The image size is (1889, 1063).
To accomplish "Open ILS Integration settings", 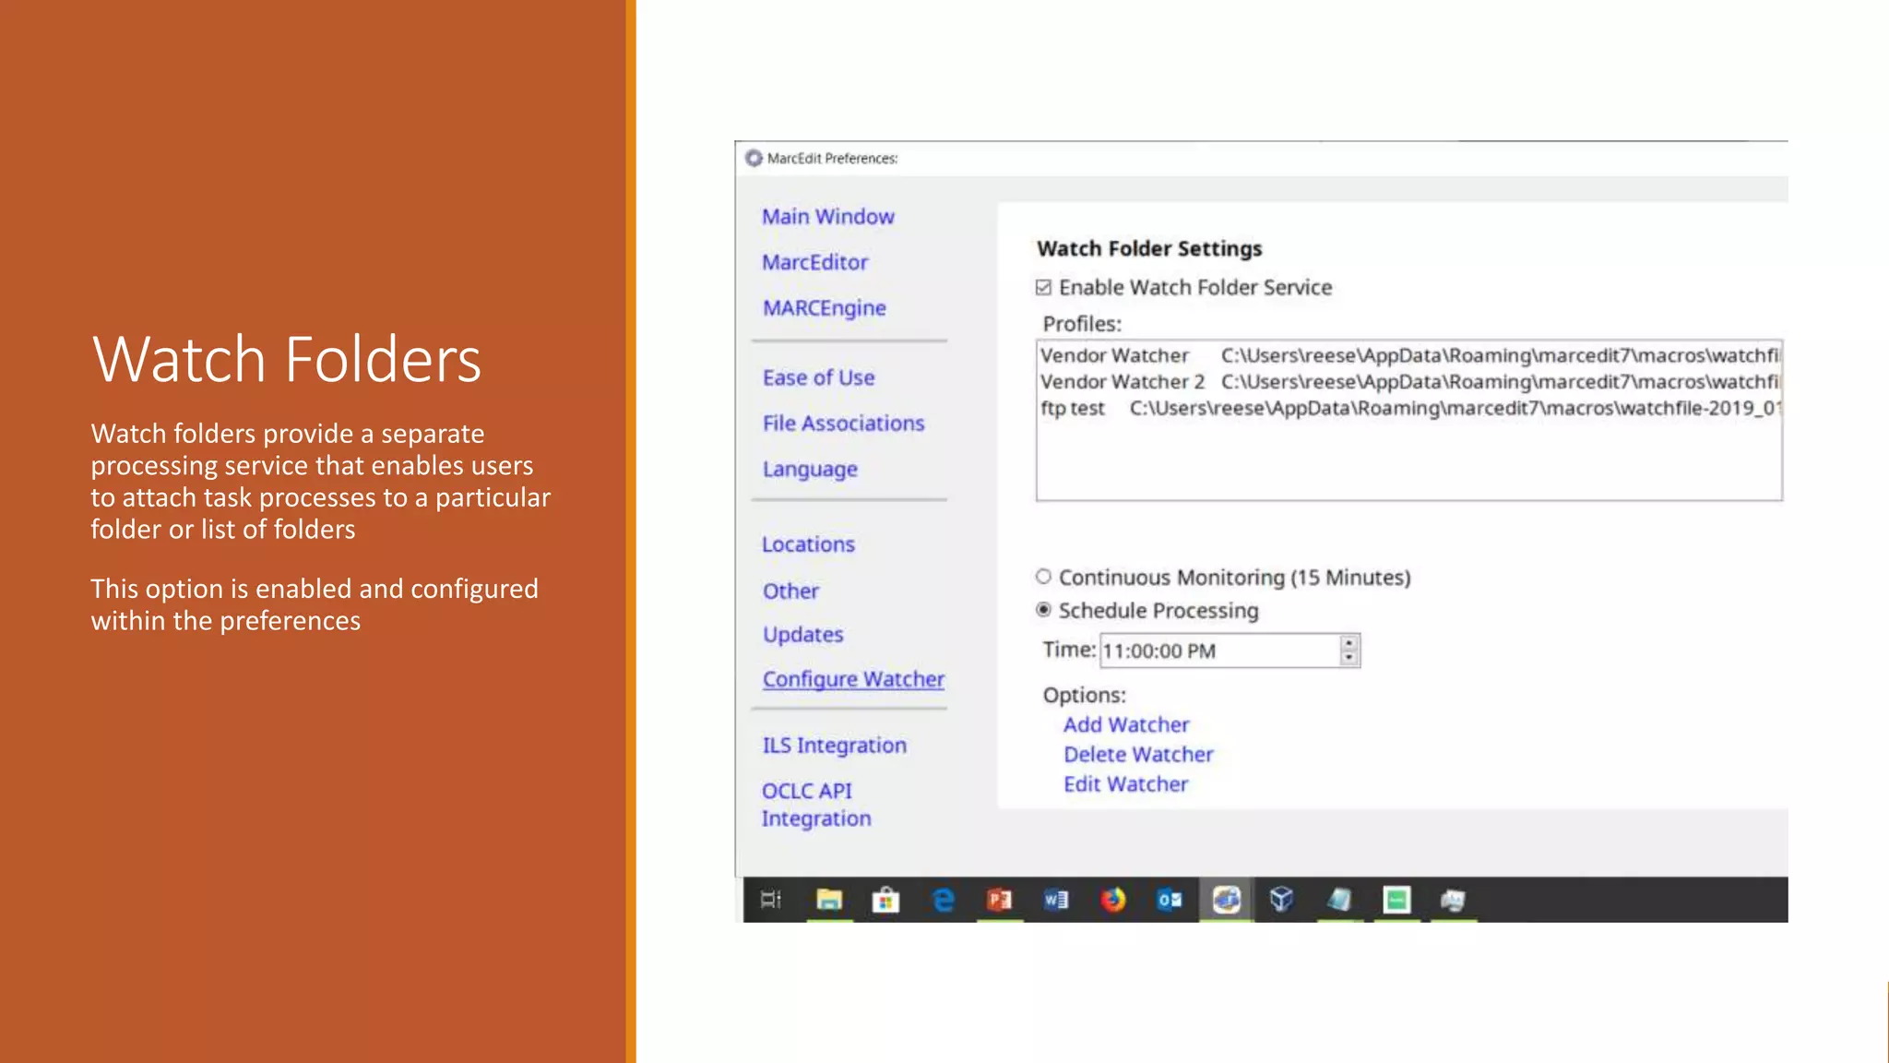I will 834,746.
